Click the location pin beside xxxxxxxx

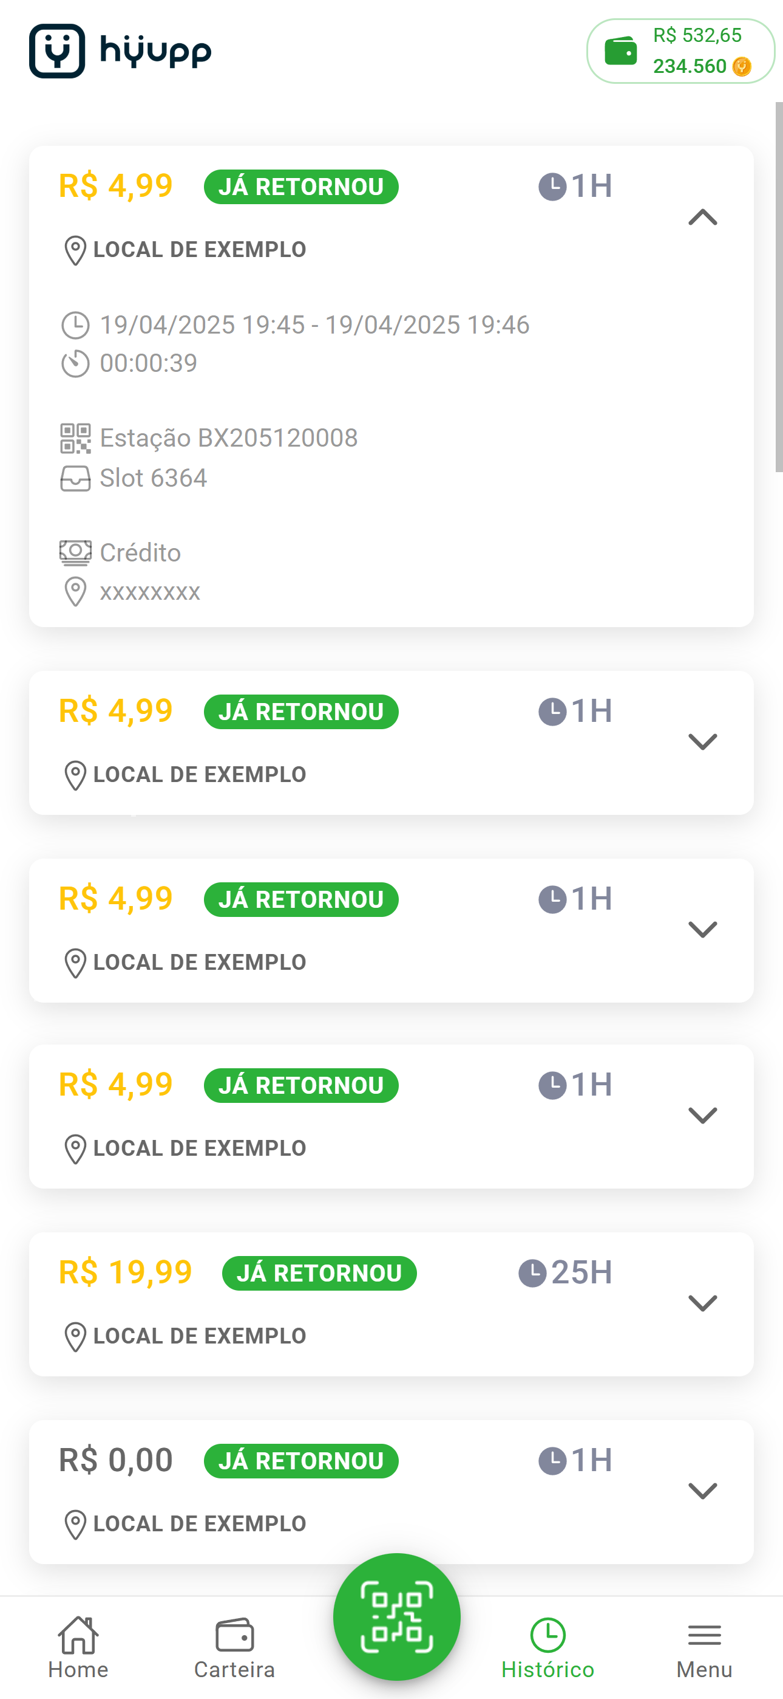click(x=75, y=592)
